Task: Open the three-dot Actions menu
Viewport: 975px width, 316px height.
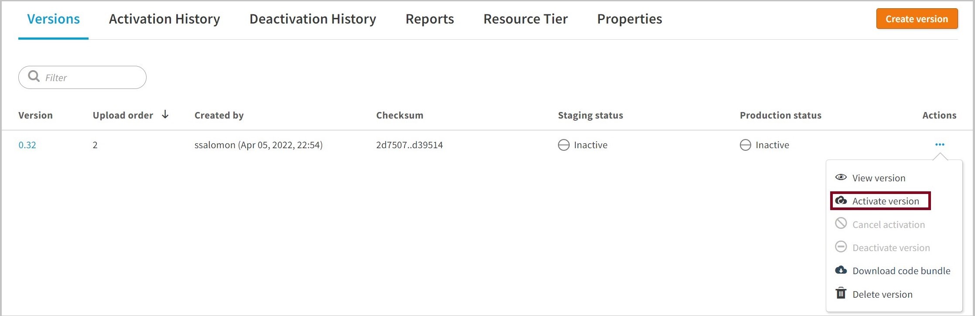Action: click(939, 145)
